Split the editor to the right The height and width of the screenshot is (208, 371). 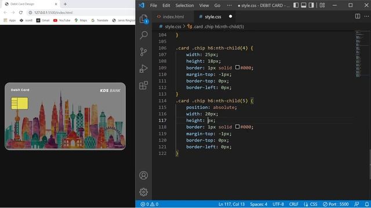click(x=358, y=16)
